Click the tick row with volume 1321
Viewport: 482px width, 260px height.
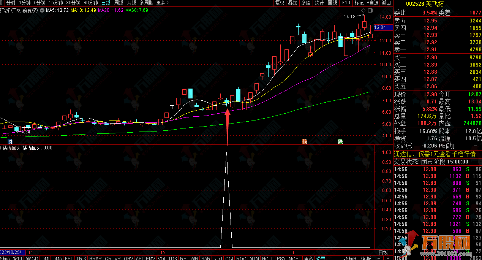438,224
